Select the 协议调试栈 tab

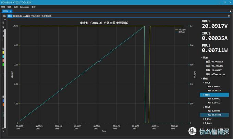point(47,16)
